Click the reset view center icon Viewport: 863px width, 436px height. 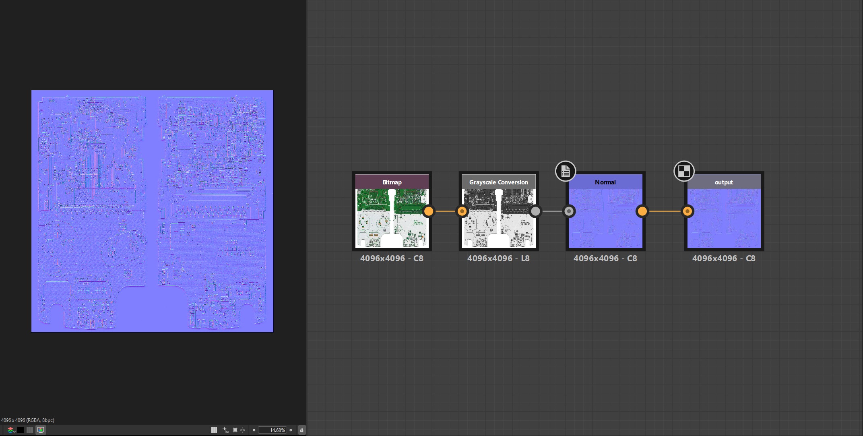tap(243, 430)
